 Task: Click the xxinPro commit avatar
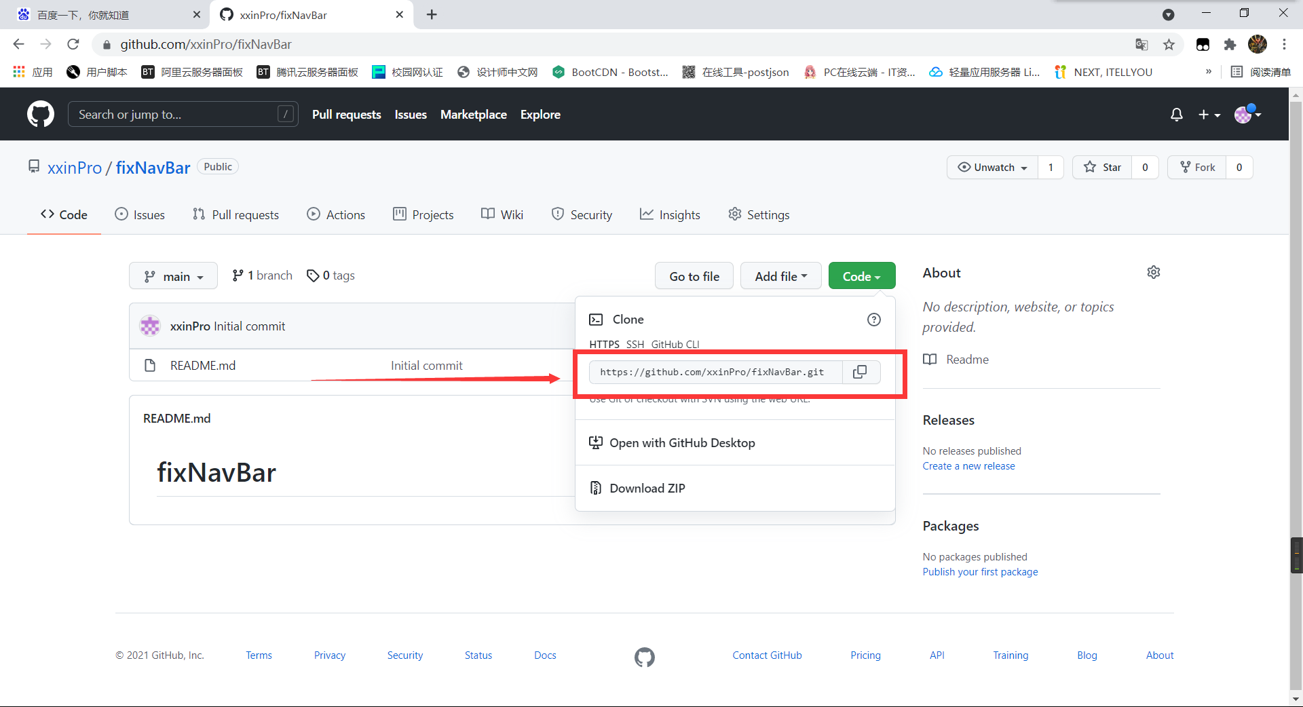point(150,326)
